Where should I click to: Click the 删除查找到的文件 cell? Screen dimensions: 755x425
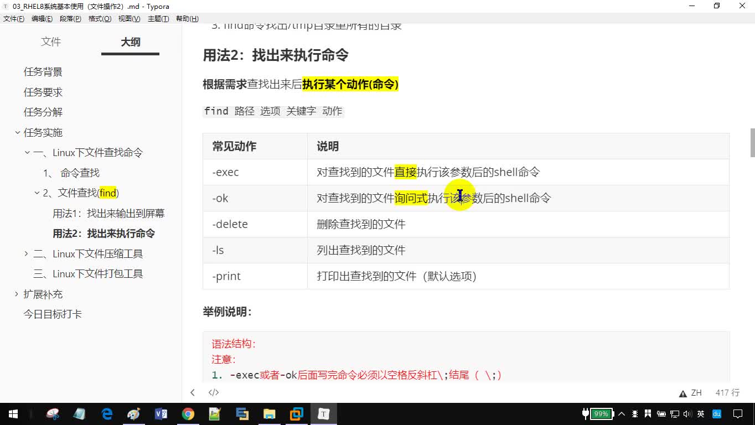(519, 224)
